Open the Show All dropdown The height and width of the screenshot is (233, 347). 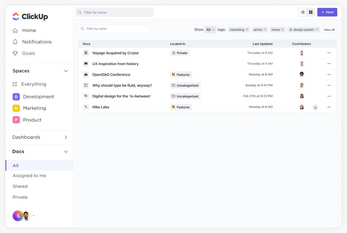(x=210, y=30)
